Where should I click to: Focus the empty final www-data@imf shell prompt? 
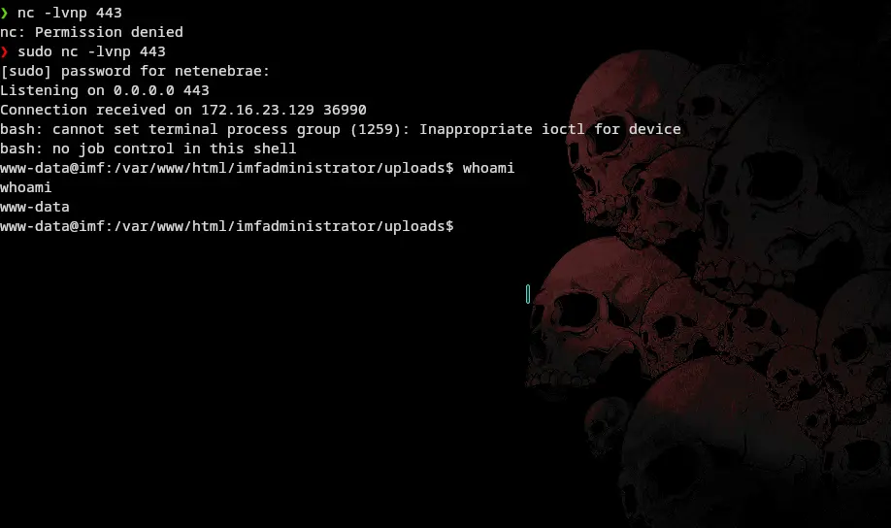pos(227,226)
